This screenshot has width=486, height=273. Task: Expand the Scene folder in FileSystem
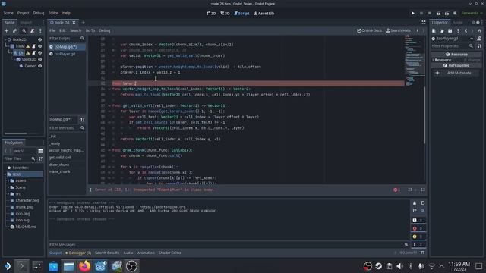[8, 187]
